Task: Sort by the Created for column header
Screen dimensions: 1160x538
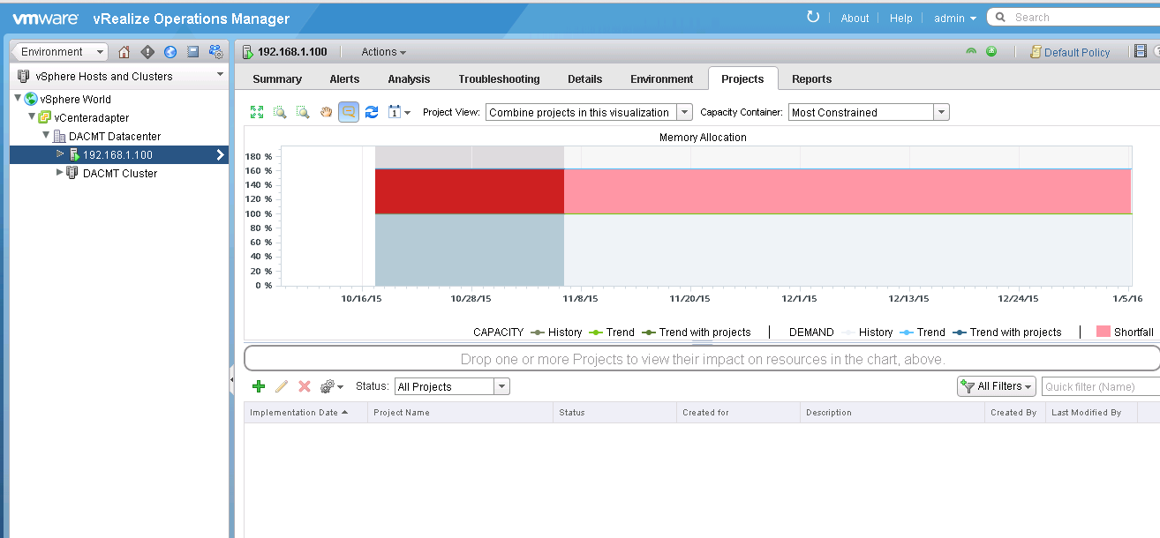Action: 738,412
